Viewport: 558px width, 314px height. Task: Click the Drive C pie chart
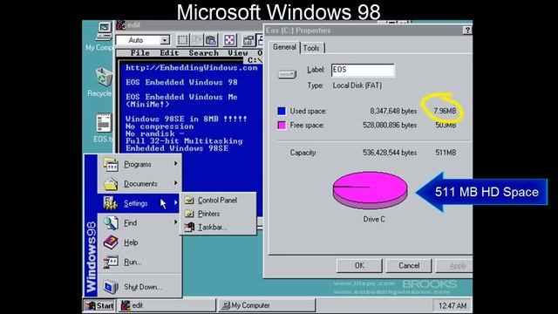click(370, 190)
